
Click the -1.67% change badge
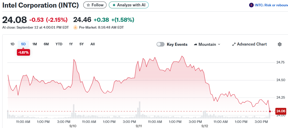(23, 52)
